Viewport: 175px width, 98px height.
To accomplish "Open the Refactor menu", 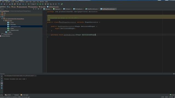I will [22, 2].
